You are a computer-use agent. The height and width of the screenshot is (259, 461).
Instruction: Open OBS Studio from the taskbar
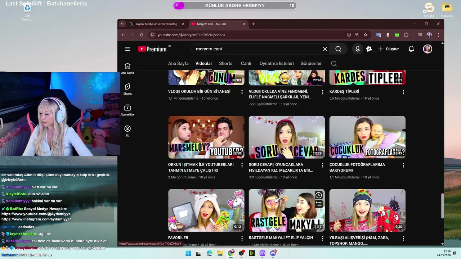[x=241, y=253]
